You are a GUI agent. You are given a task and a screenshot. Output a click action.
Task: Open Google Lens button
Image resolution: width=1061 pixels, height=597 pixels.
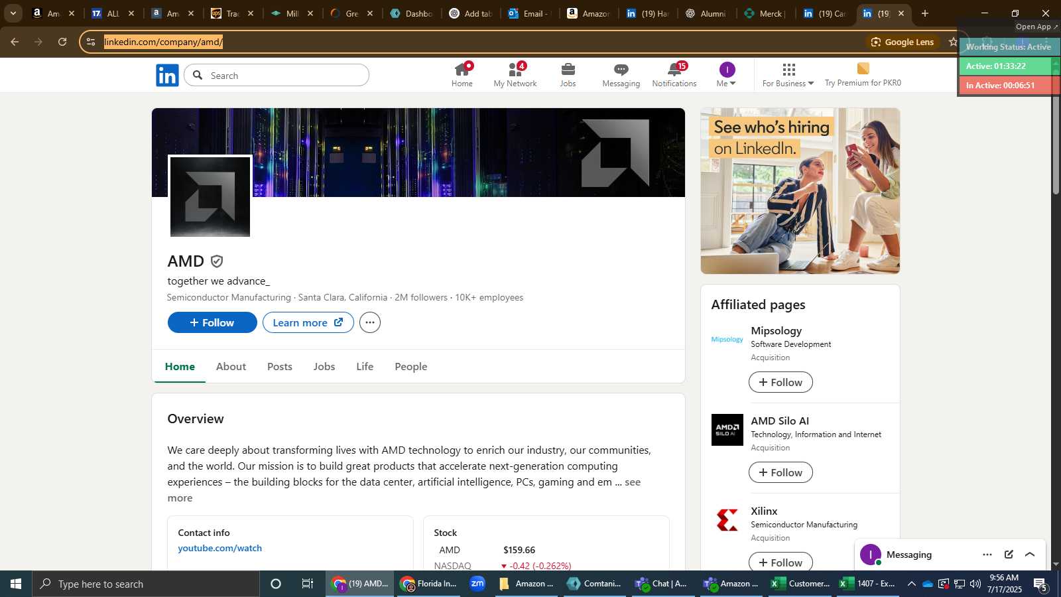click(x=903, y=42)
